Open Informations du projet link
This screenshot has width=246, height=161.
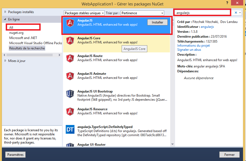[x=193, y=46]
